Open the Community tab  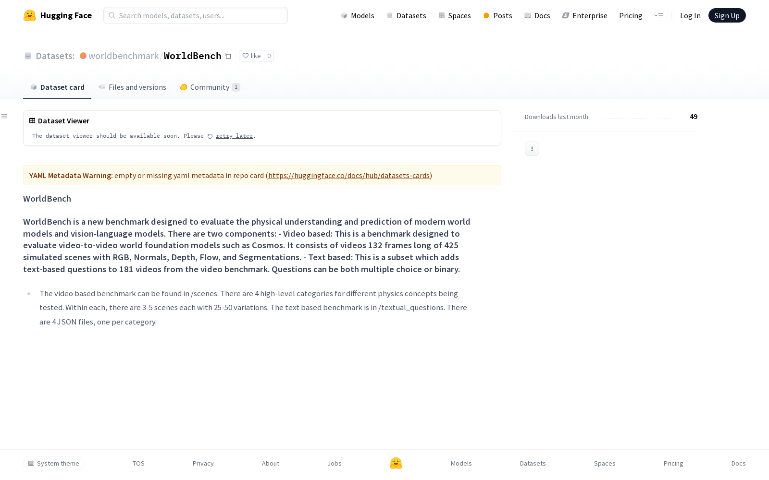click(210, 87)
